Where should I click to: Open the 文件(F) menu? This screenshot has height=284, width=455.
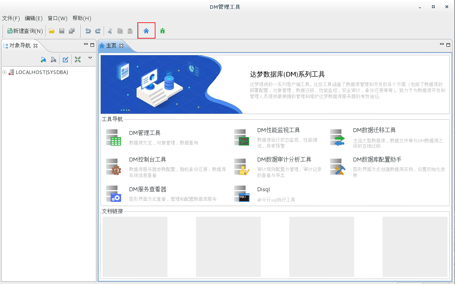pos(11,18)
